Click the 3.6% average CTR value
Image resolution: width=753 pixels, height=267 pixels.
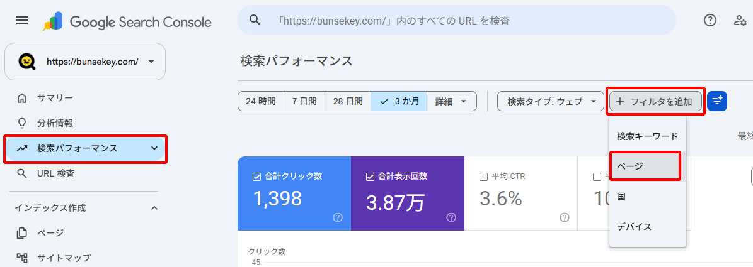pyautogui.click(x=500, y=199)
